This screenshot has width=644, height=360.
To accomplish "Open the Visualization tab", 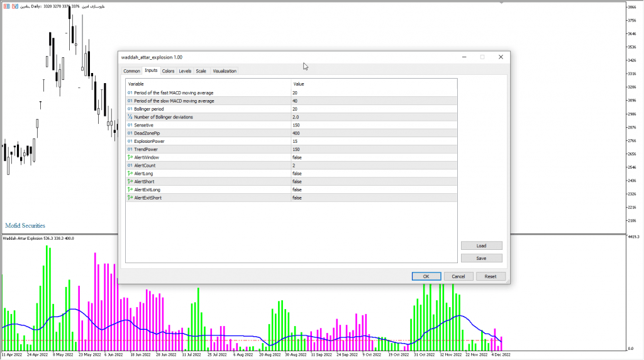I will click(x=225, y=71).
